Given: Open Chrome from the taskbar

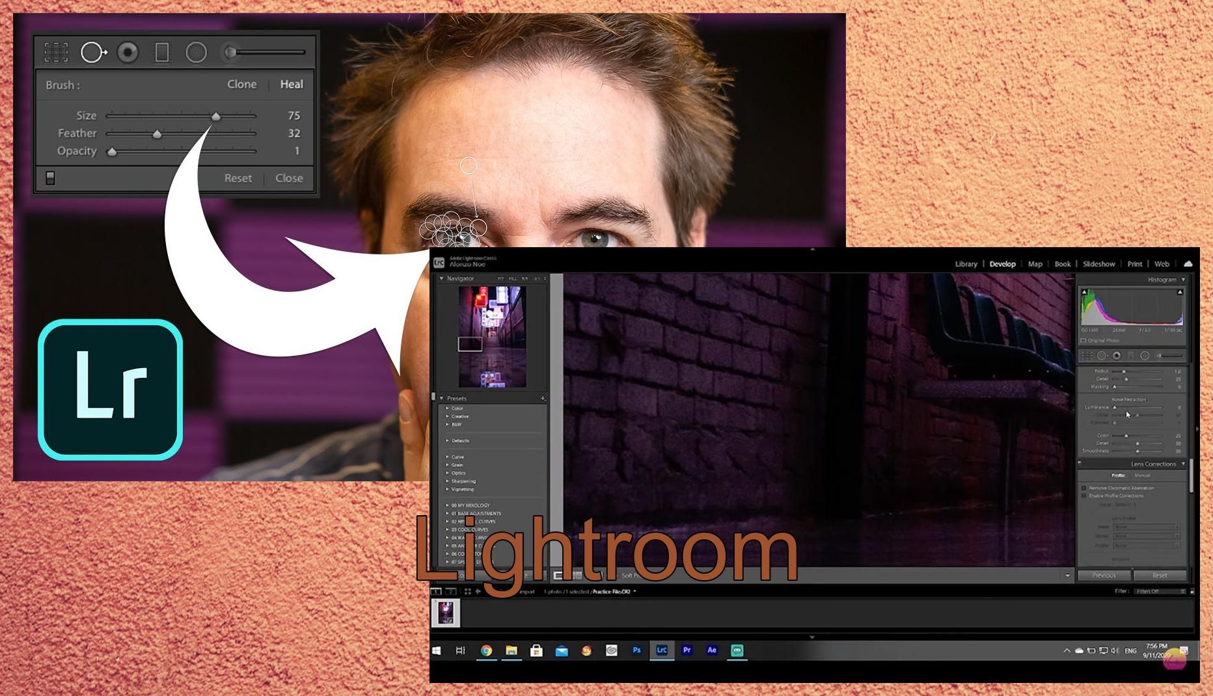Looking at the screenshot, I should coord(486,650).
